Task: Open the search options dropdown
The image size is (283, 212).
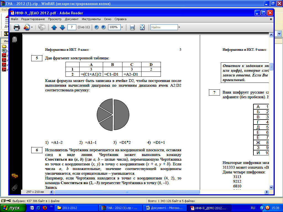Action: coord(179,27)
